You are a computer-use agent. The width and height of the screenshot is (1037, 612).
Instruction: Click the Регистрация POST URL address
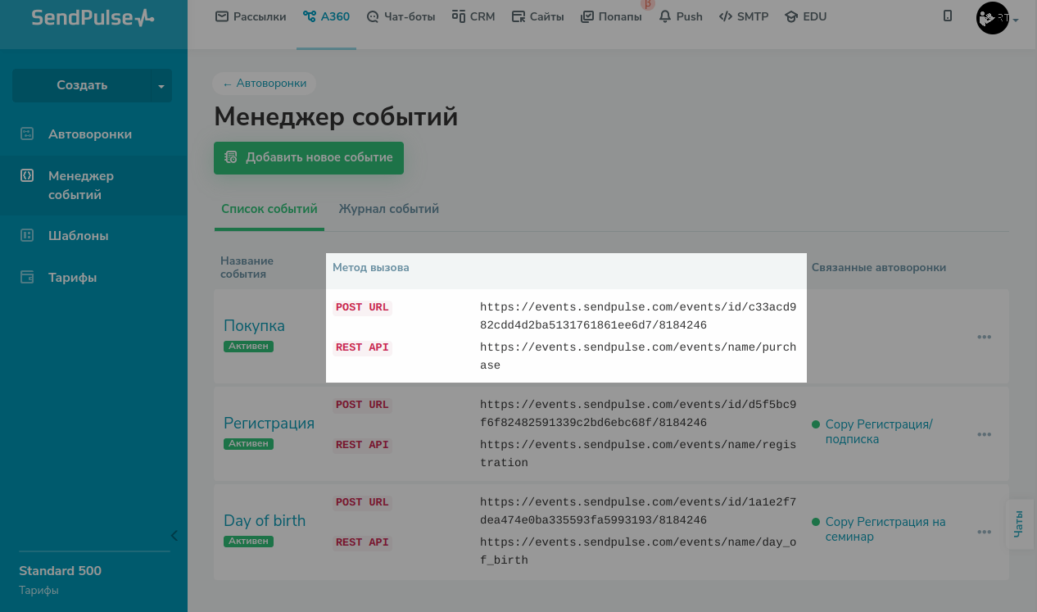coord(638,414)
